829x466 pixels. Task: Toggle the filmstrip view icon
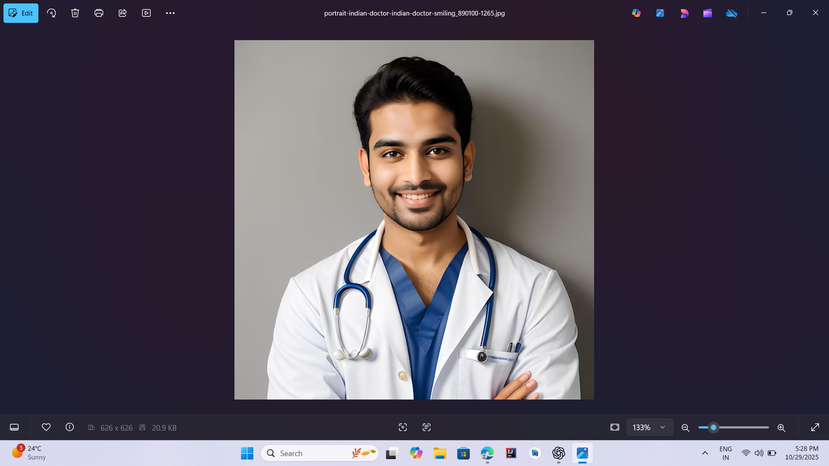click(x=14, y=427)
